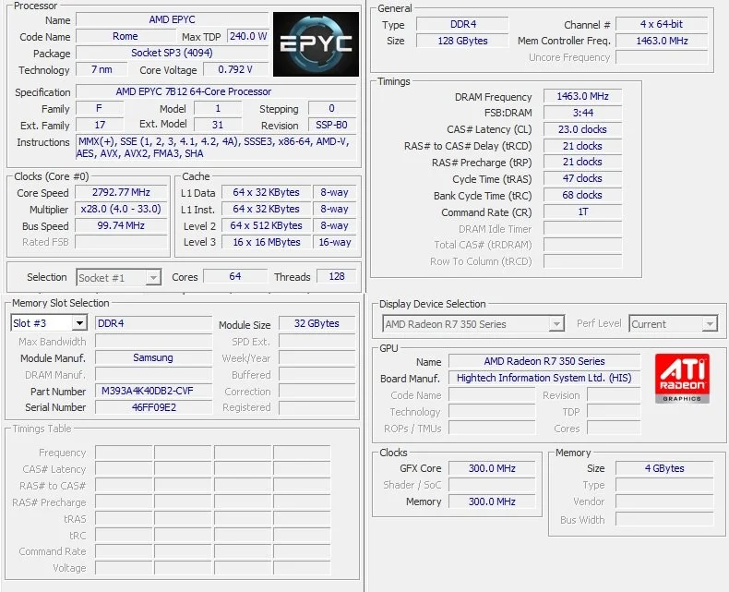Click the Bank Cycle Time value 68 clocks
Viewport: 729px width, 592px height.
(x=582, y=195)
